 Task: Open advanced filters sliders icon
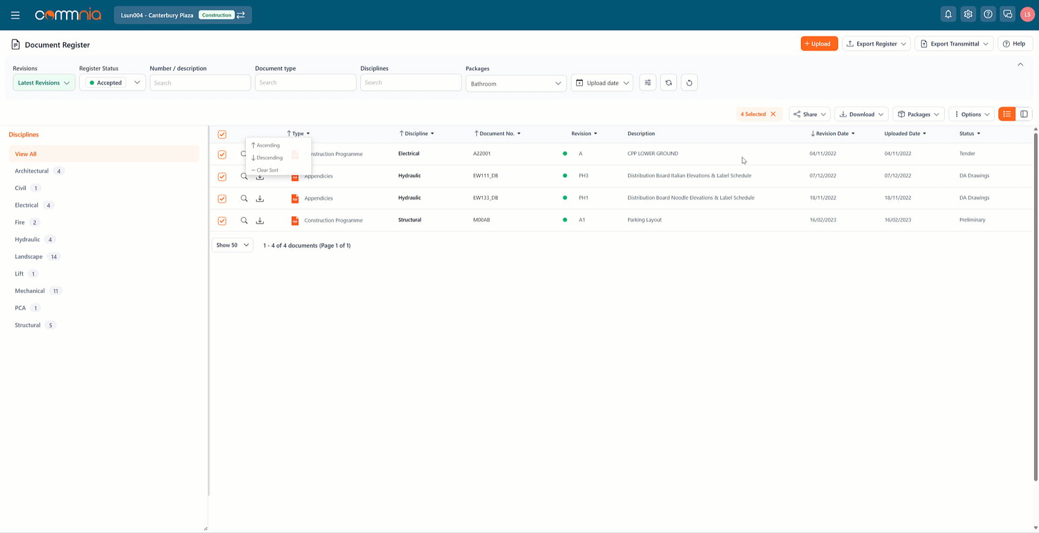point(648,83)
